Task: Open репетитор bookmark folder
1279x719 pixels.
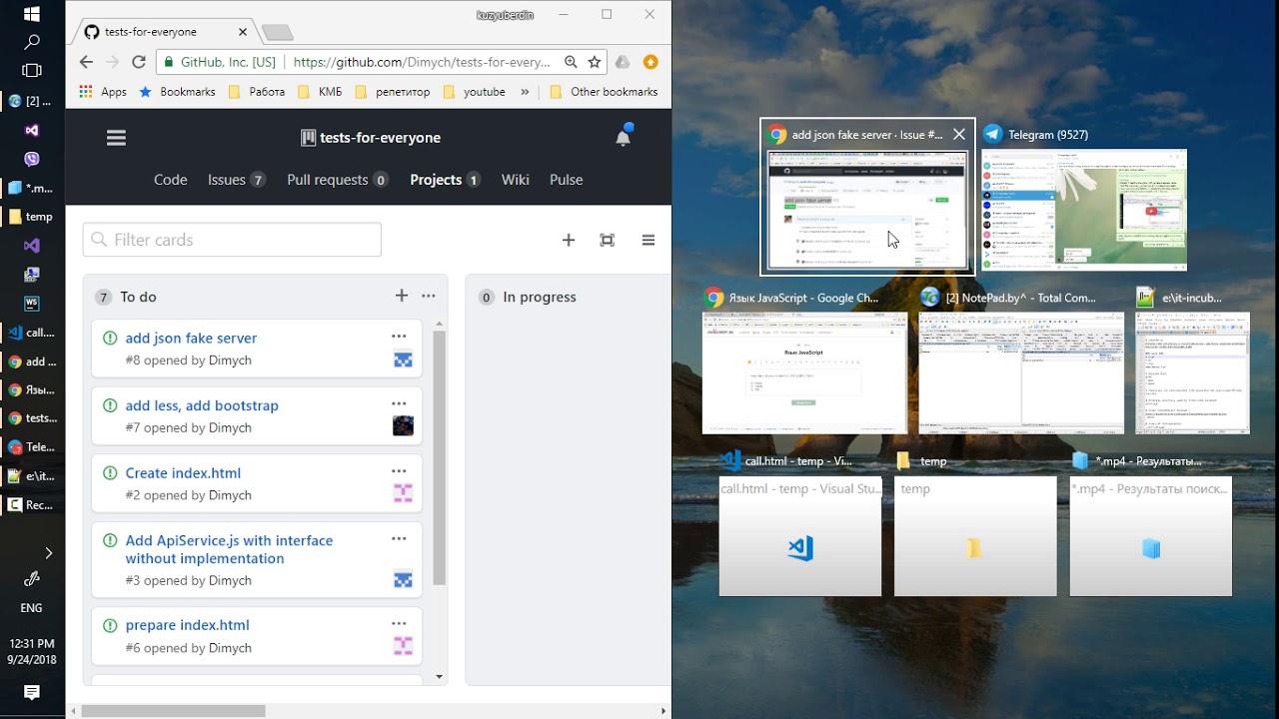Action: 393,91
